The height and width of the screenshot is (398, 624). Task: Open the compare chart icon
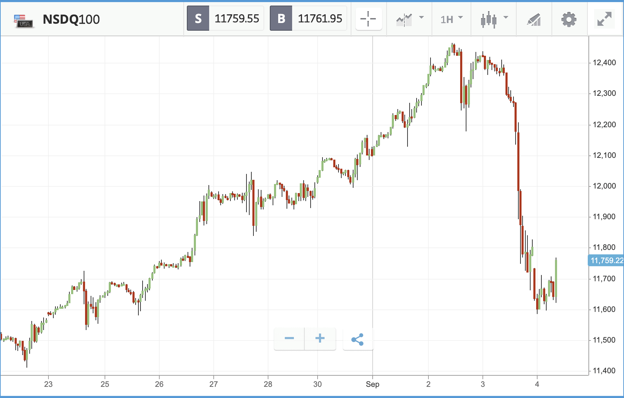(404, 20)
